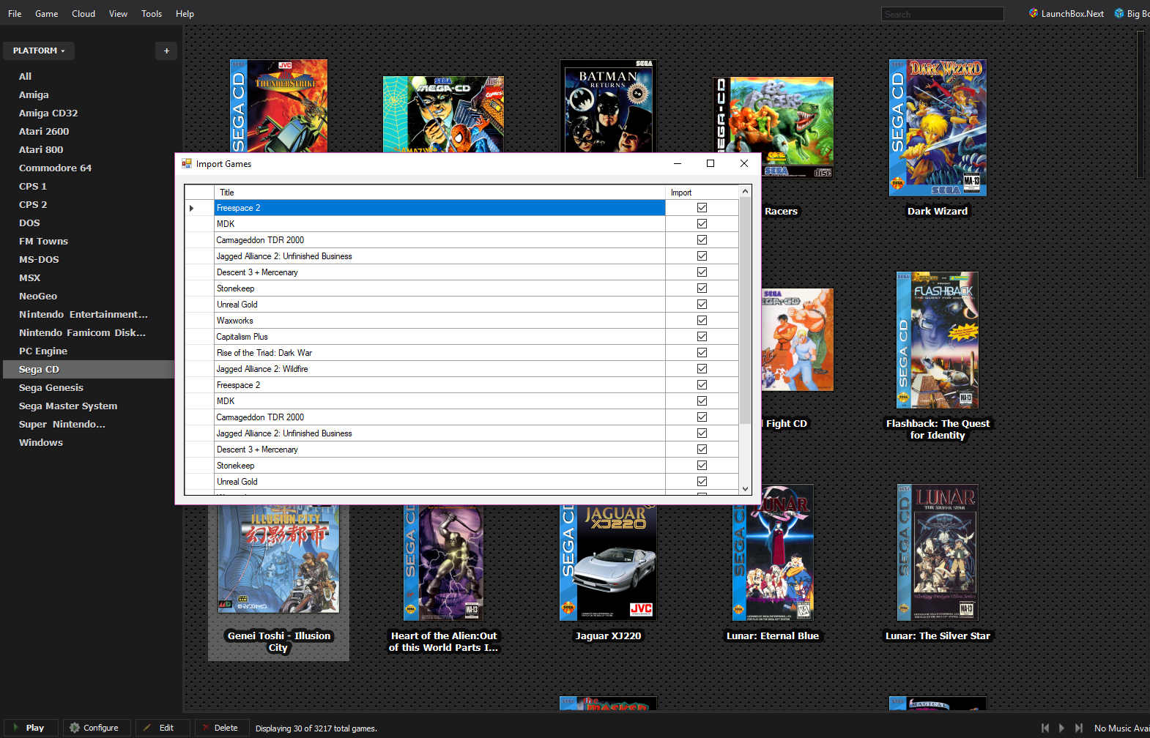This screenshot has height=738, width=1150.
Task: Sort by Title column header
Action: [439, 192]
